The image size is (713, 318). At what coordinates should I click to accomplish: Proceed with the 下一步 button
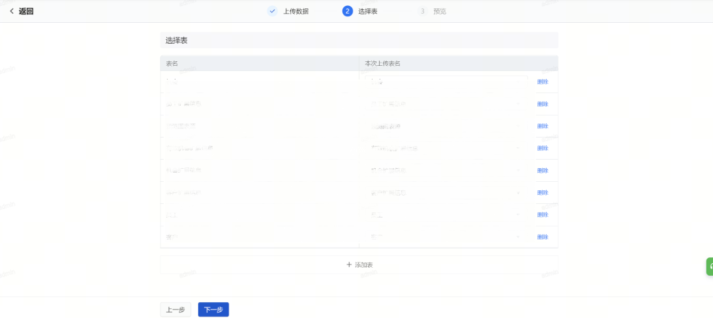pos(213,310)
